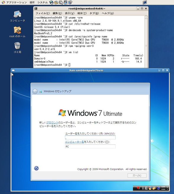Open the コンピューター名 help link

(74, 142)
